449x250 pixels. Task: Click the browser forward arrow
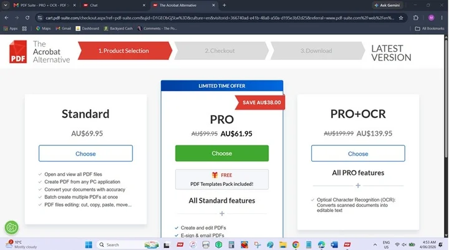pos(17,17)
